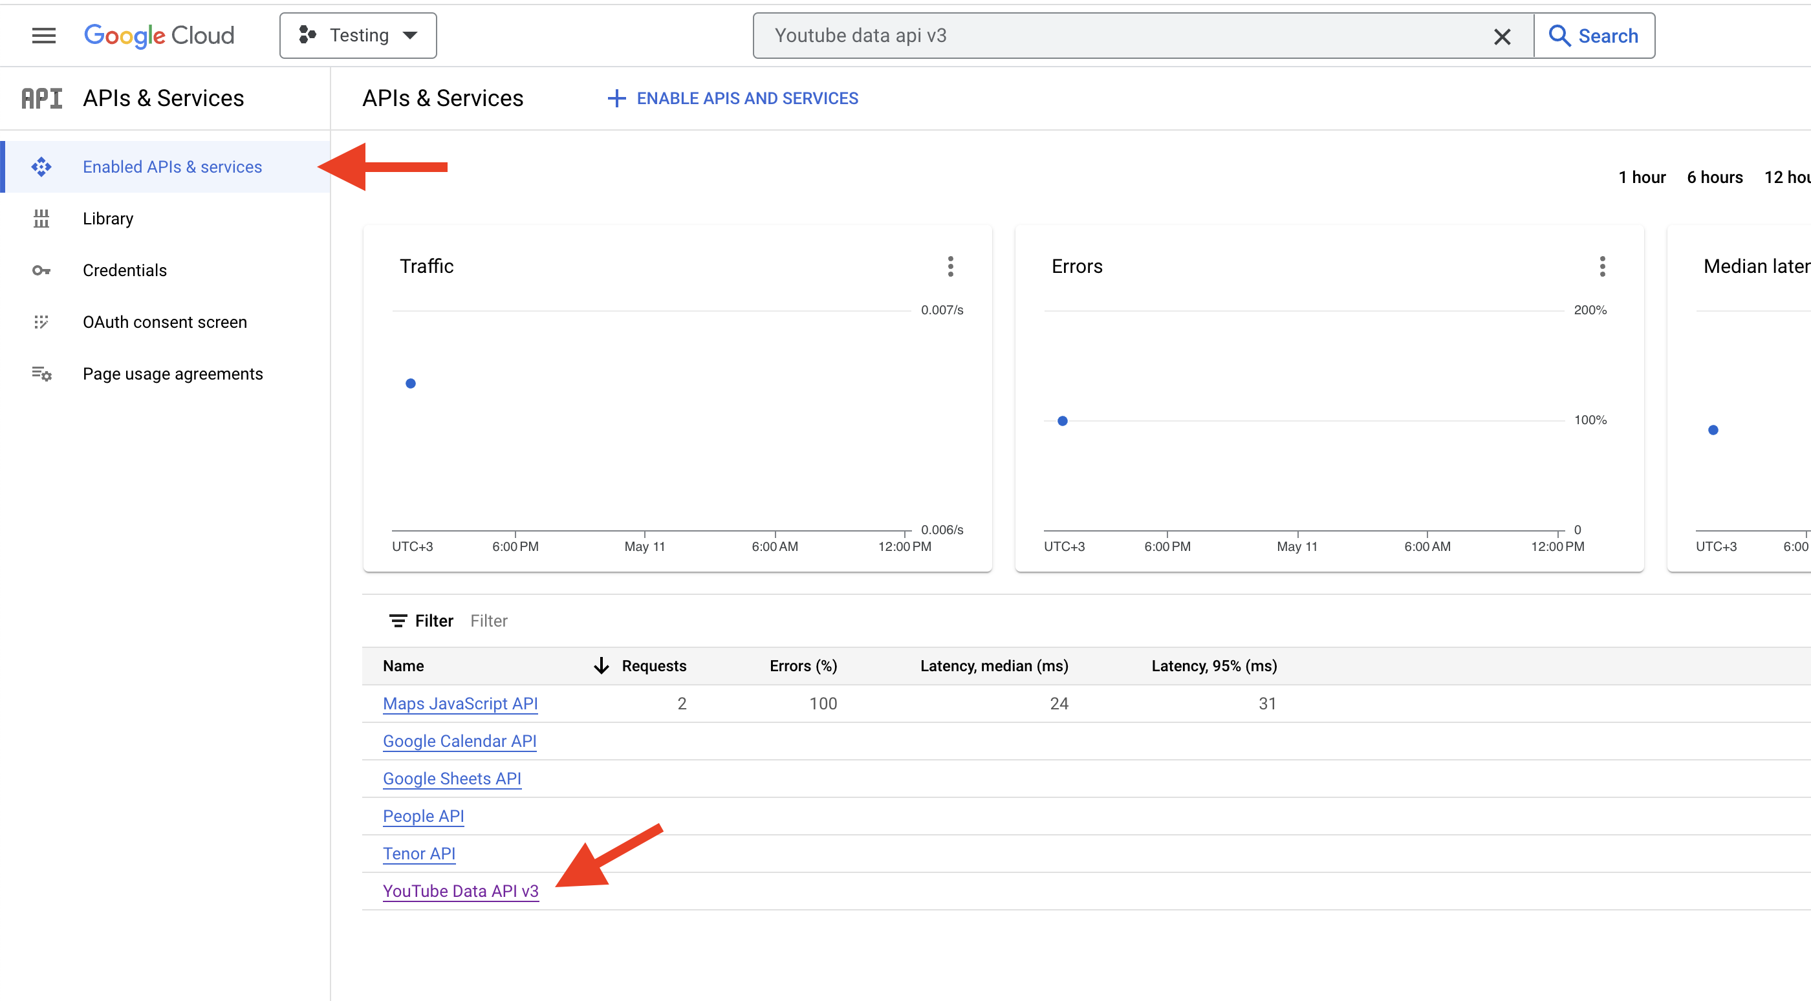This screenshot has height=1001, width=1811.
Task: Click the Errors chart data point
Action: [1062, 421]
